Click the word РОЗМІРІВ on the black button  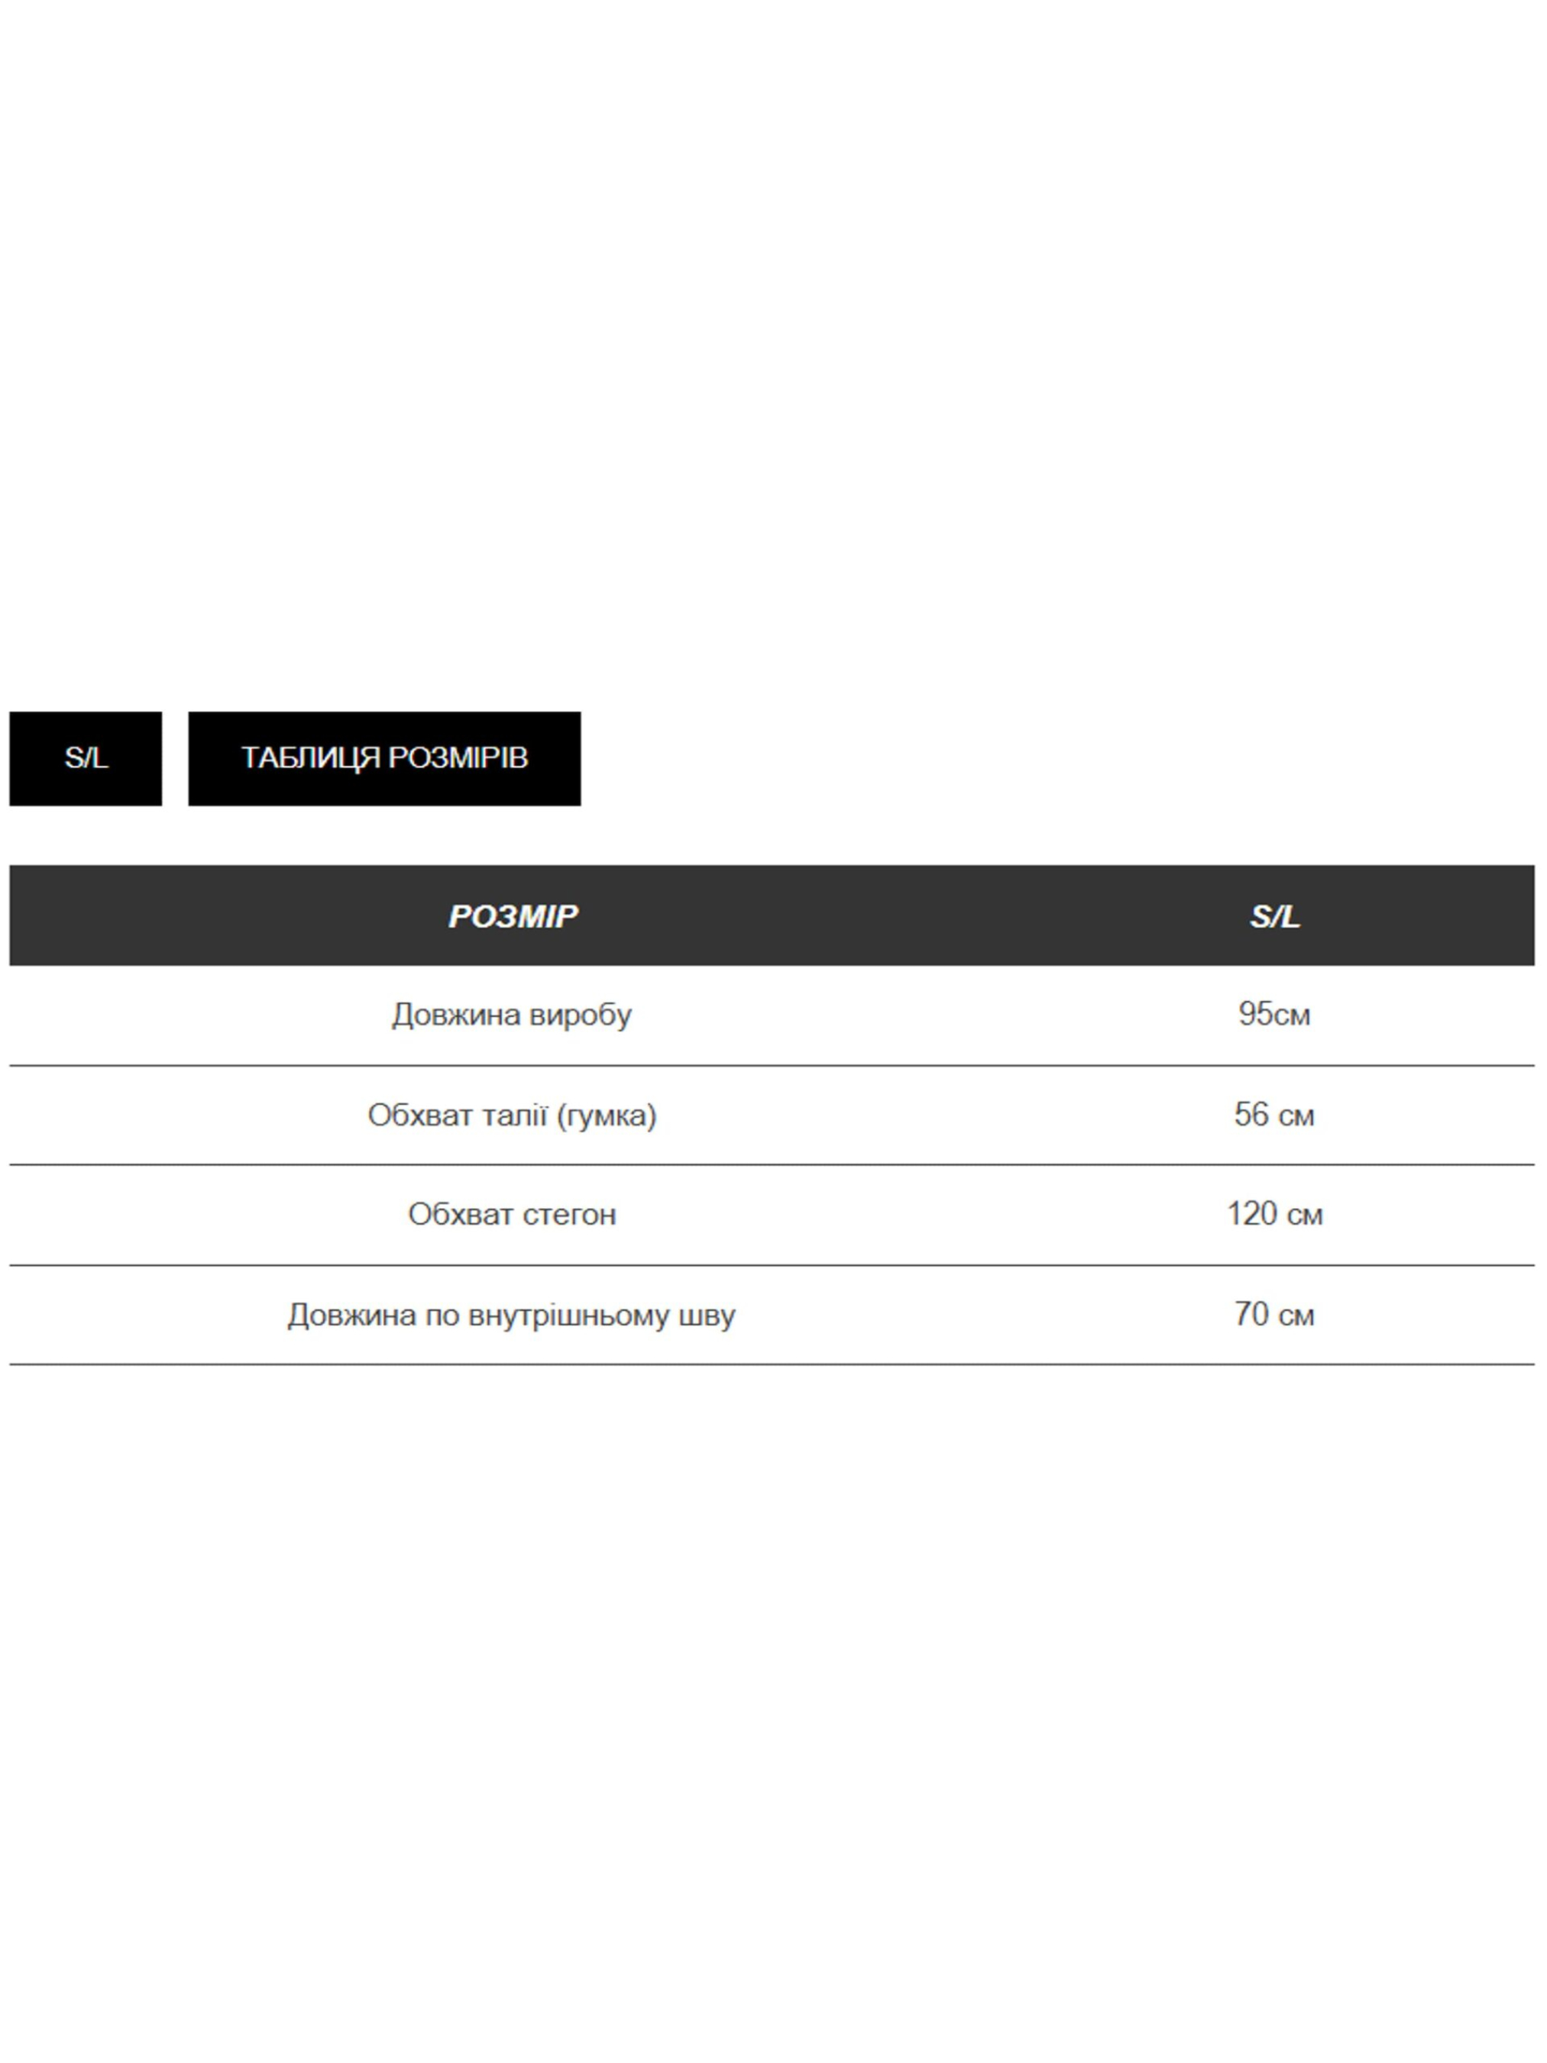tap(458, 758)
